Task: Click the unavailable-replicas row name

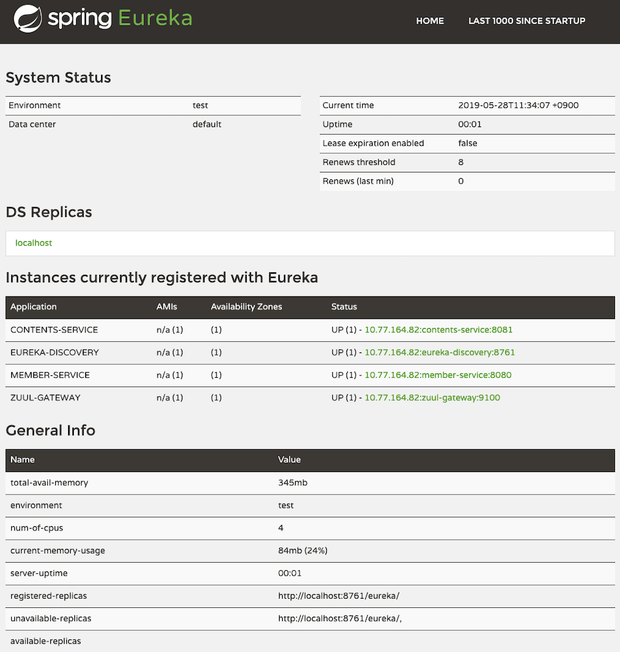Action: click(x=51, y=619)
